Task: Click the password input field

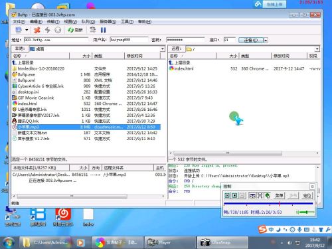Action: click(185, 40)
